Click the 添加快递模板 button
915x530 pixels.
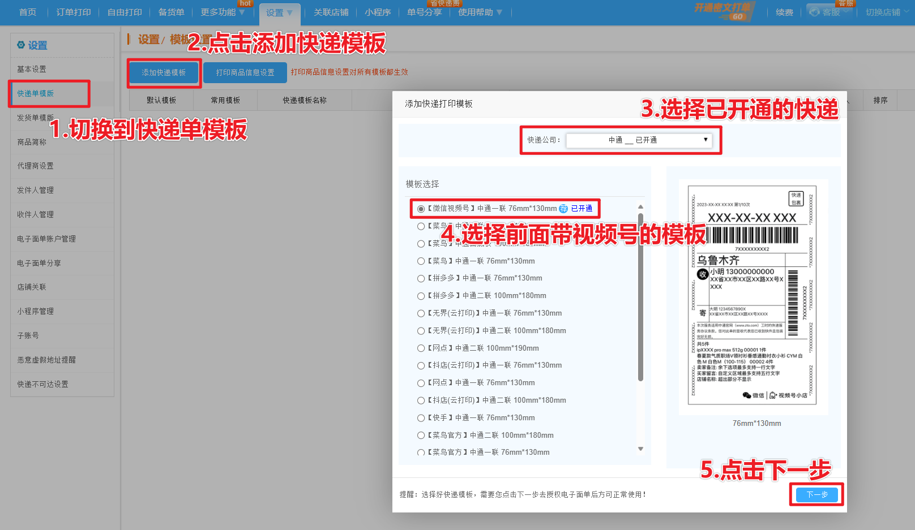click(164, 72)
